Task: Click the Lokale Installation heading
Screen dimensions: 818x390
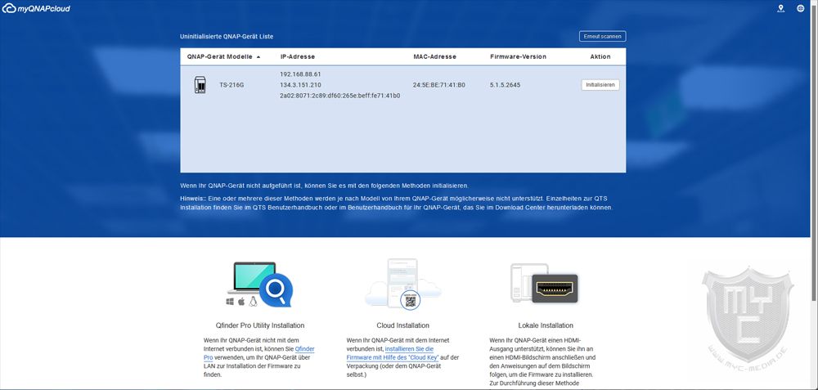Action: (x=546, y=325)
